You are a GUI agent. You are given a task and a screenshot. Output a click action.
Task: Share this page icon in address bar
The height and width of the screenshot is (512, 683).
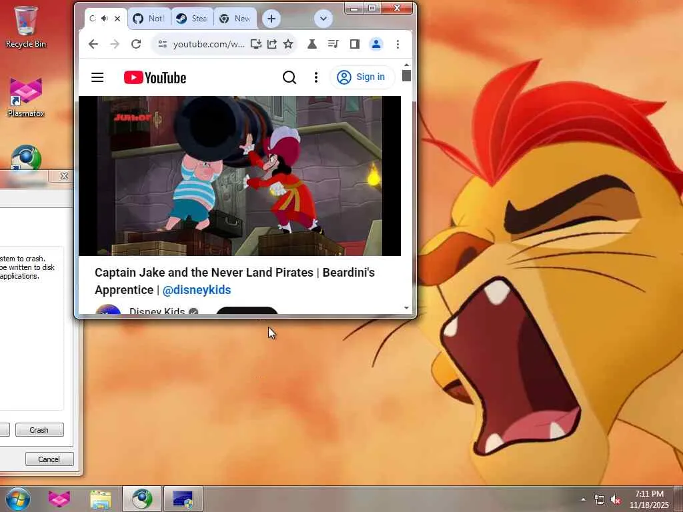[x=272, y=44]
